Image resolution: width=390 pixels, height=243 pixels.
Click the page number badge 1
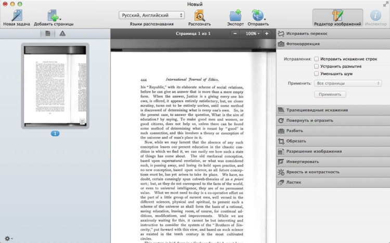[x=55, y=134]
